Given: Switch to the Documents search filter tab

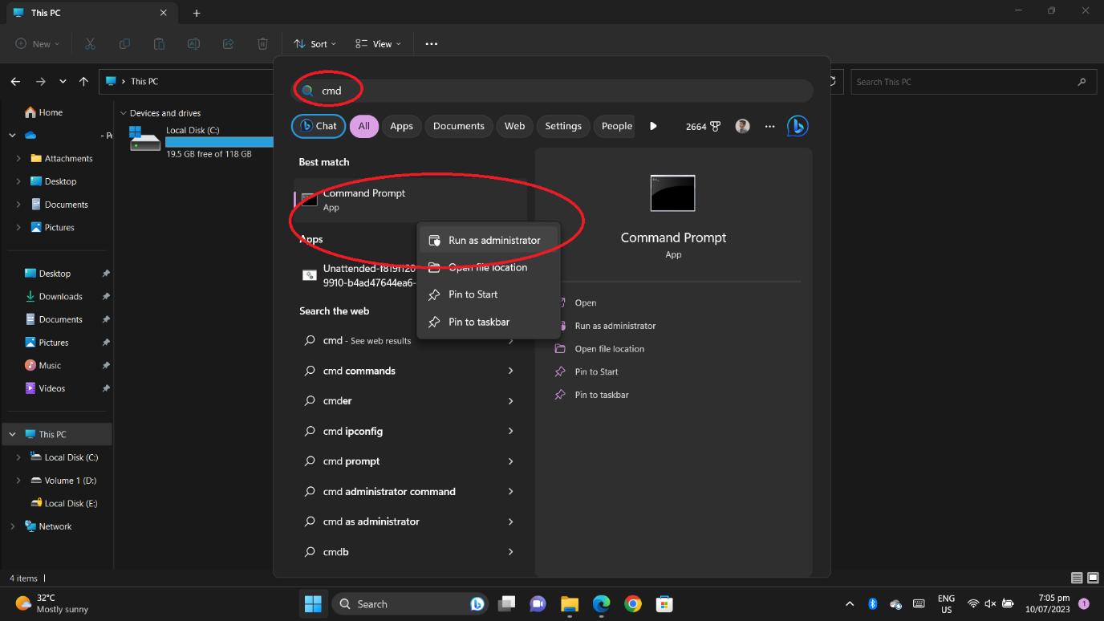Looking at the screenshot, I should click(458, 126).
